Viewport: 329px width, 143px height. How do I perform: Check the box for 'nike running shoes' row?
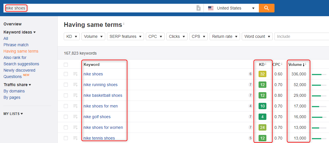tap(66, 85)
